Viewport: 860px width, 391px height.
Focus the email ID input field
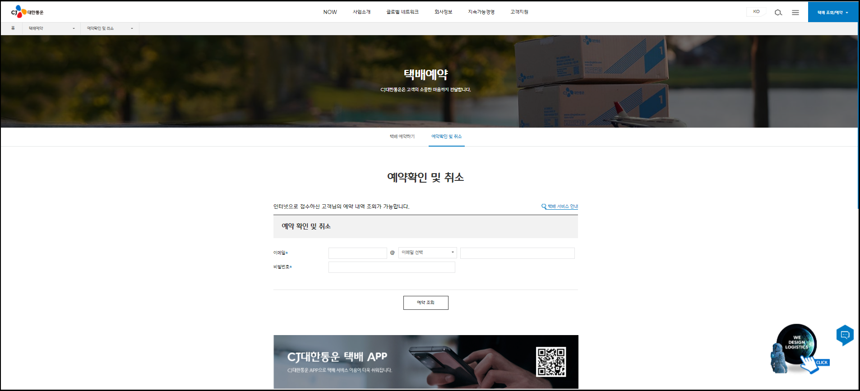point(357,253)
